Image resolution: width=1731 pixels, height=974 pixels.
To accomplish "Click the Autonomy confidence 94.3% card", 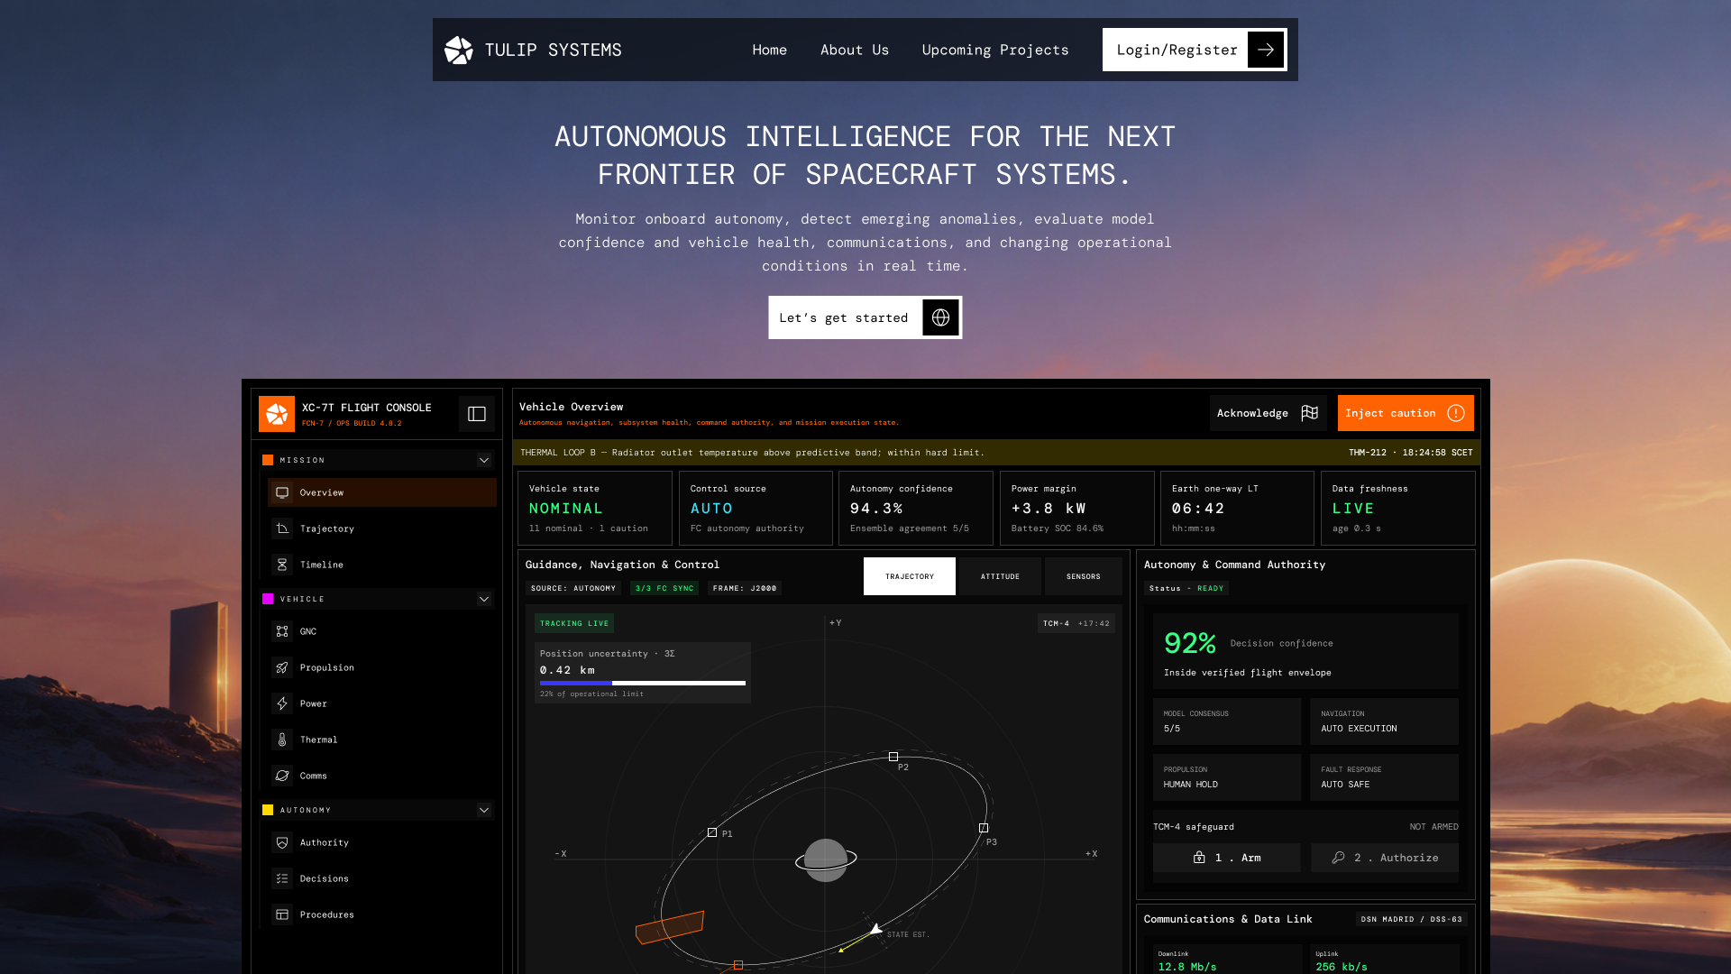I will (x=916, y=508).
